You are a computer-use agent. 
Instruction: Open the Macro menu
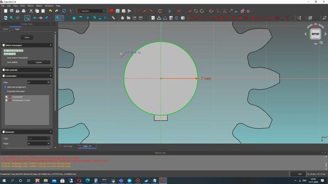click(x=31, y=6)
